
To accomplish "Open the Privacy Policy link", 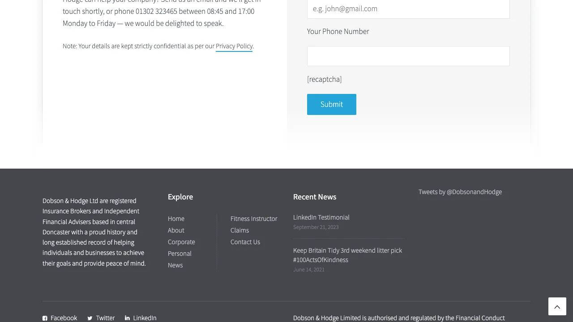I will coord(234,46).
